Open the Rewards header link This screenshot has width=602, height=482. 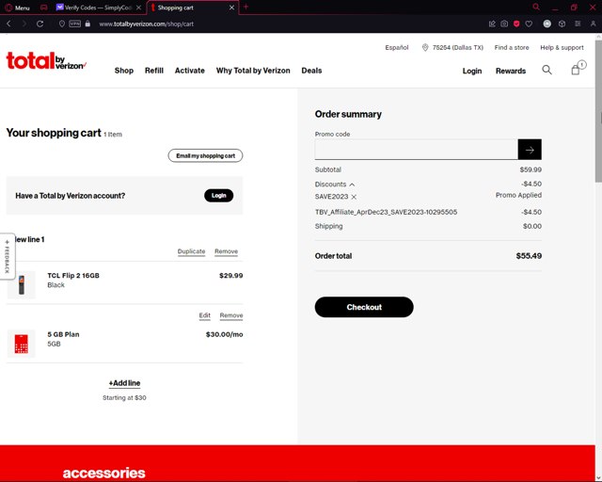pyautogui.click(x=511, y=72)
